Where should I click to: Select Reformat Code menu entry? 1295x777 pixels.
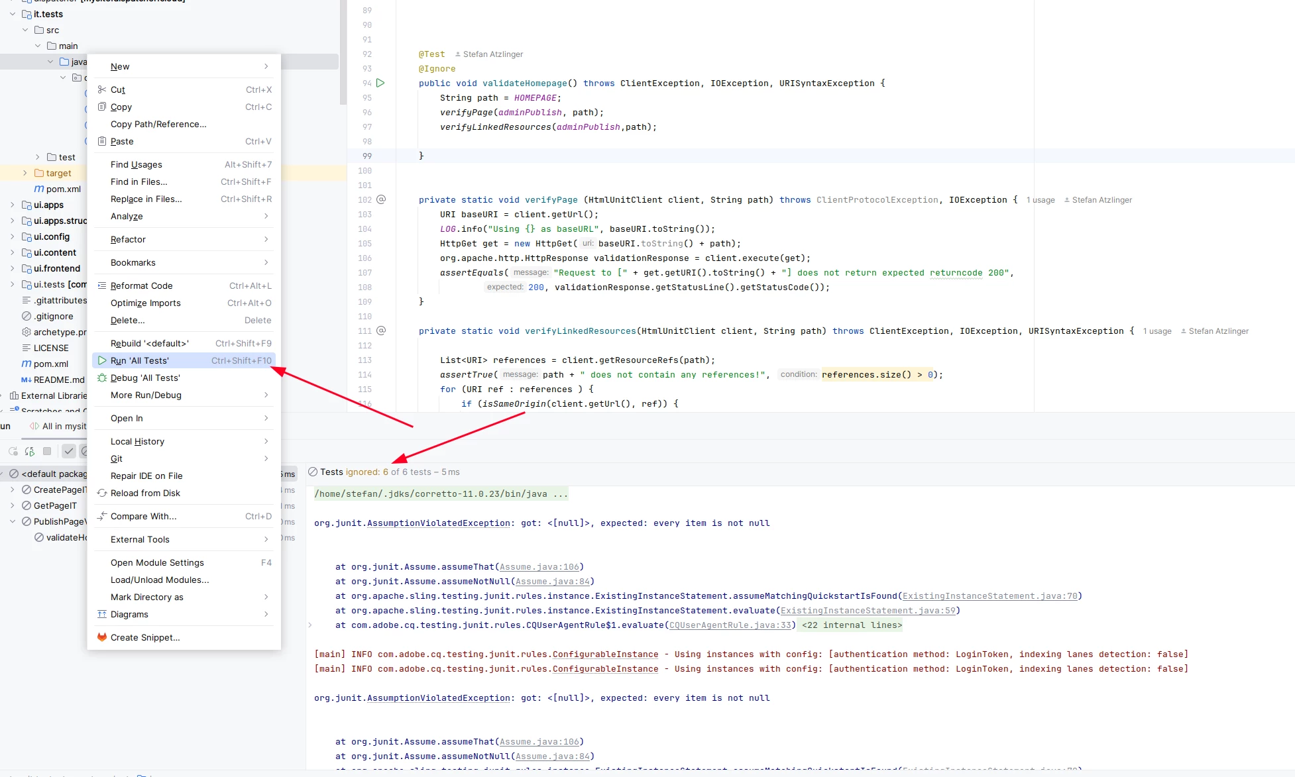tap(141, 285)
